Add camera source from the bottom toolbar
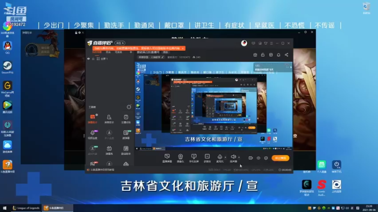Image resolution: width=378 pixels, height=212 pixels. tap(180, 158)
